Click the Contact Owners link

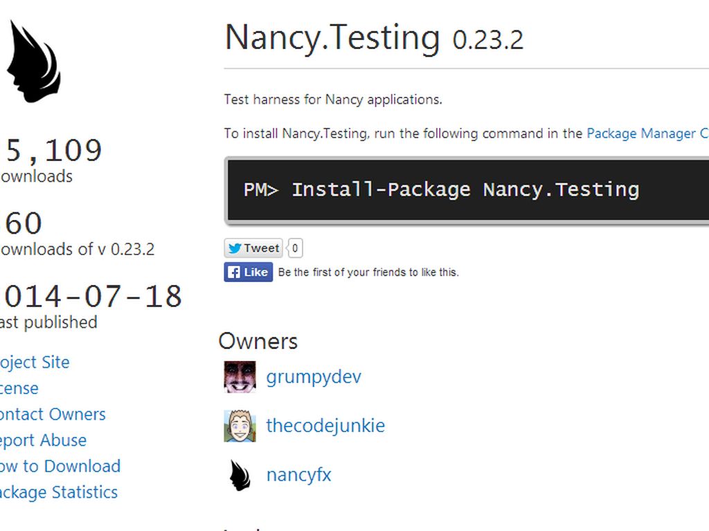[x=53, y=415]
